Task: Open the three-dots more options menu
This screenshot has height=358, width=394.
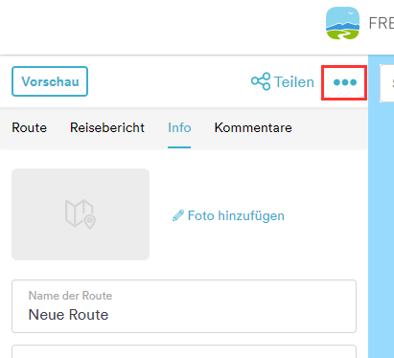Action: [x=344, y=82]
